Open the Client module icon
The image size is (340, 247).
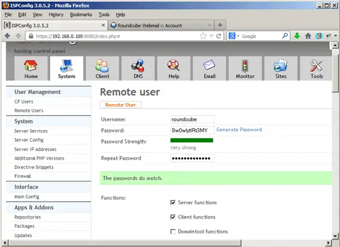tap(102, 66)
